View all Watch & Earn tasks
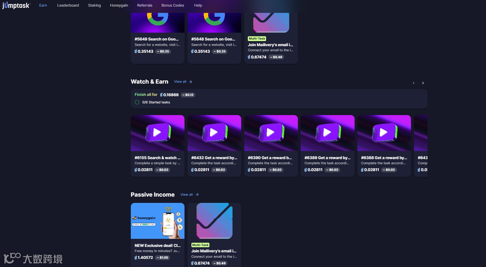Viewport: 486px width, 267px height. pos(180,82)
